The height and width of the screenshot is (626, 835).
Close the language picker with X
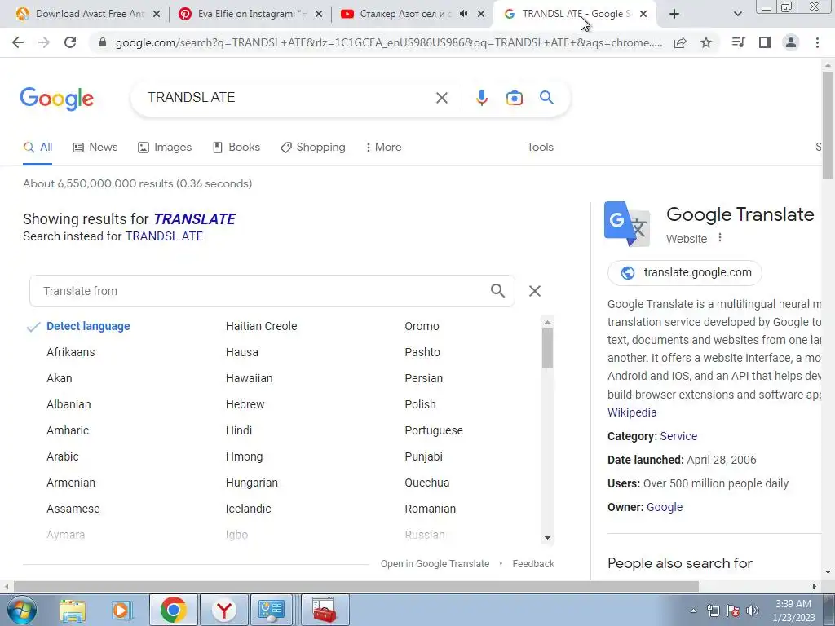(x=535, y=291)
